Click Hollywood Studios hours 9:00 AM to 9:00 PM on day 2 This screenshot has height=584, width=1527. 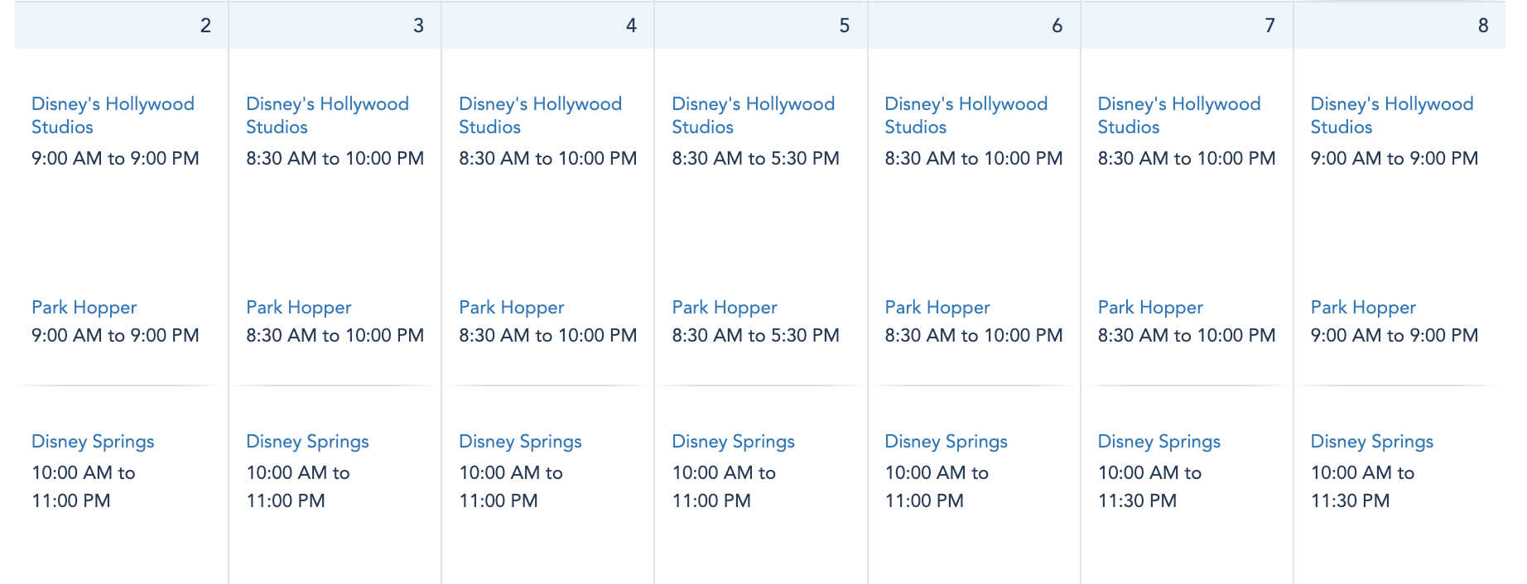(115, 158)
